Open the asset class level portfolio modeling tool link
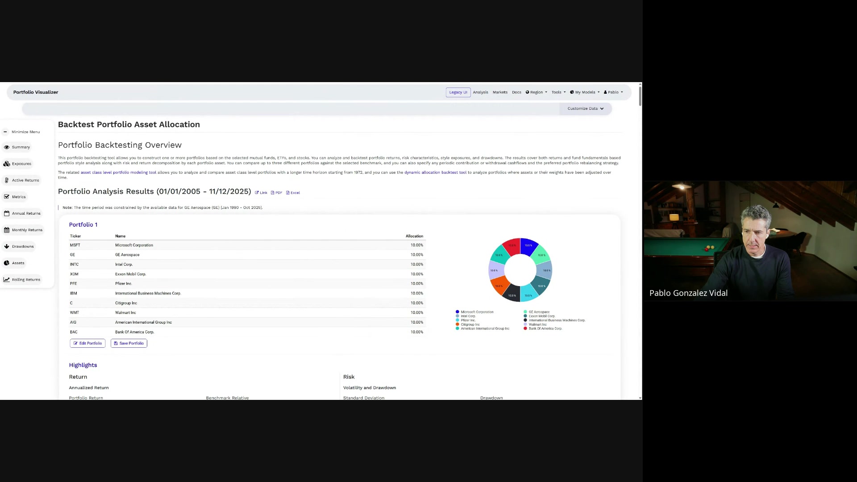The width and height of the screenshot is (857, 482). [118, 172]
